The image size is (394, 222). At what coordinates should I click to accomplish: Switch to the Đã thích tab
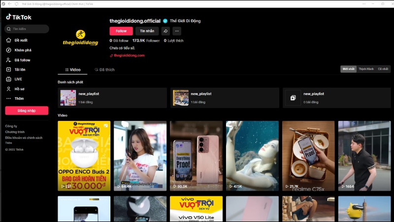point(104,70)
